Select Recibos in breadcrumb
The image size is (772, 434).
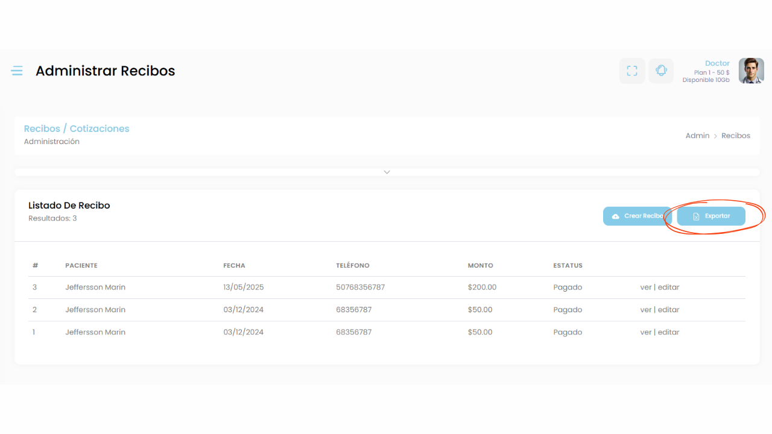tap(736, 136)
